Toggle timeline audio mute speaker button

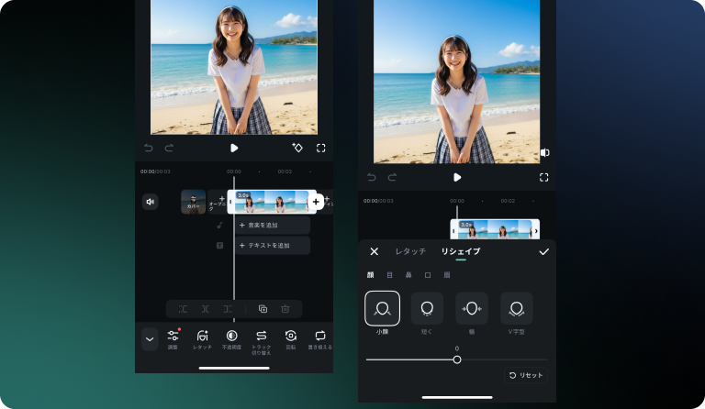coord(150,202)
